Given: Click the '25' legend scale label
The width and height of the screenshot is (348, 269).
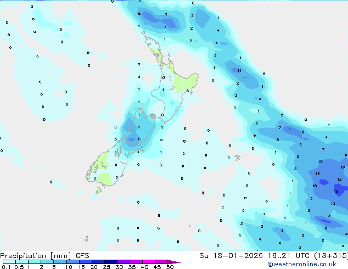Looking at the screenshot, I should (106, 267).
